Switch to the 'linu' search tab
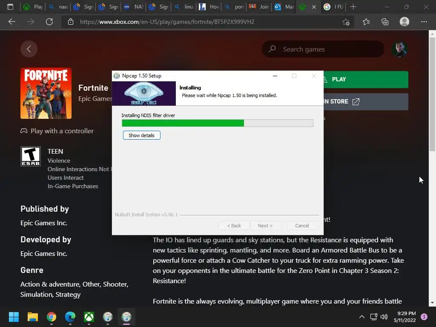Viewport: 436px width, 327px height. (184, 7)
